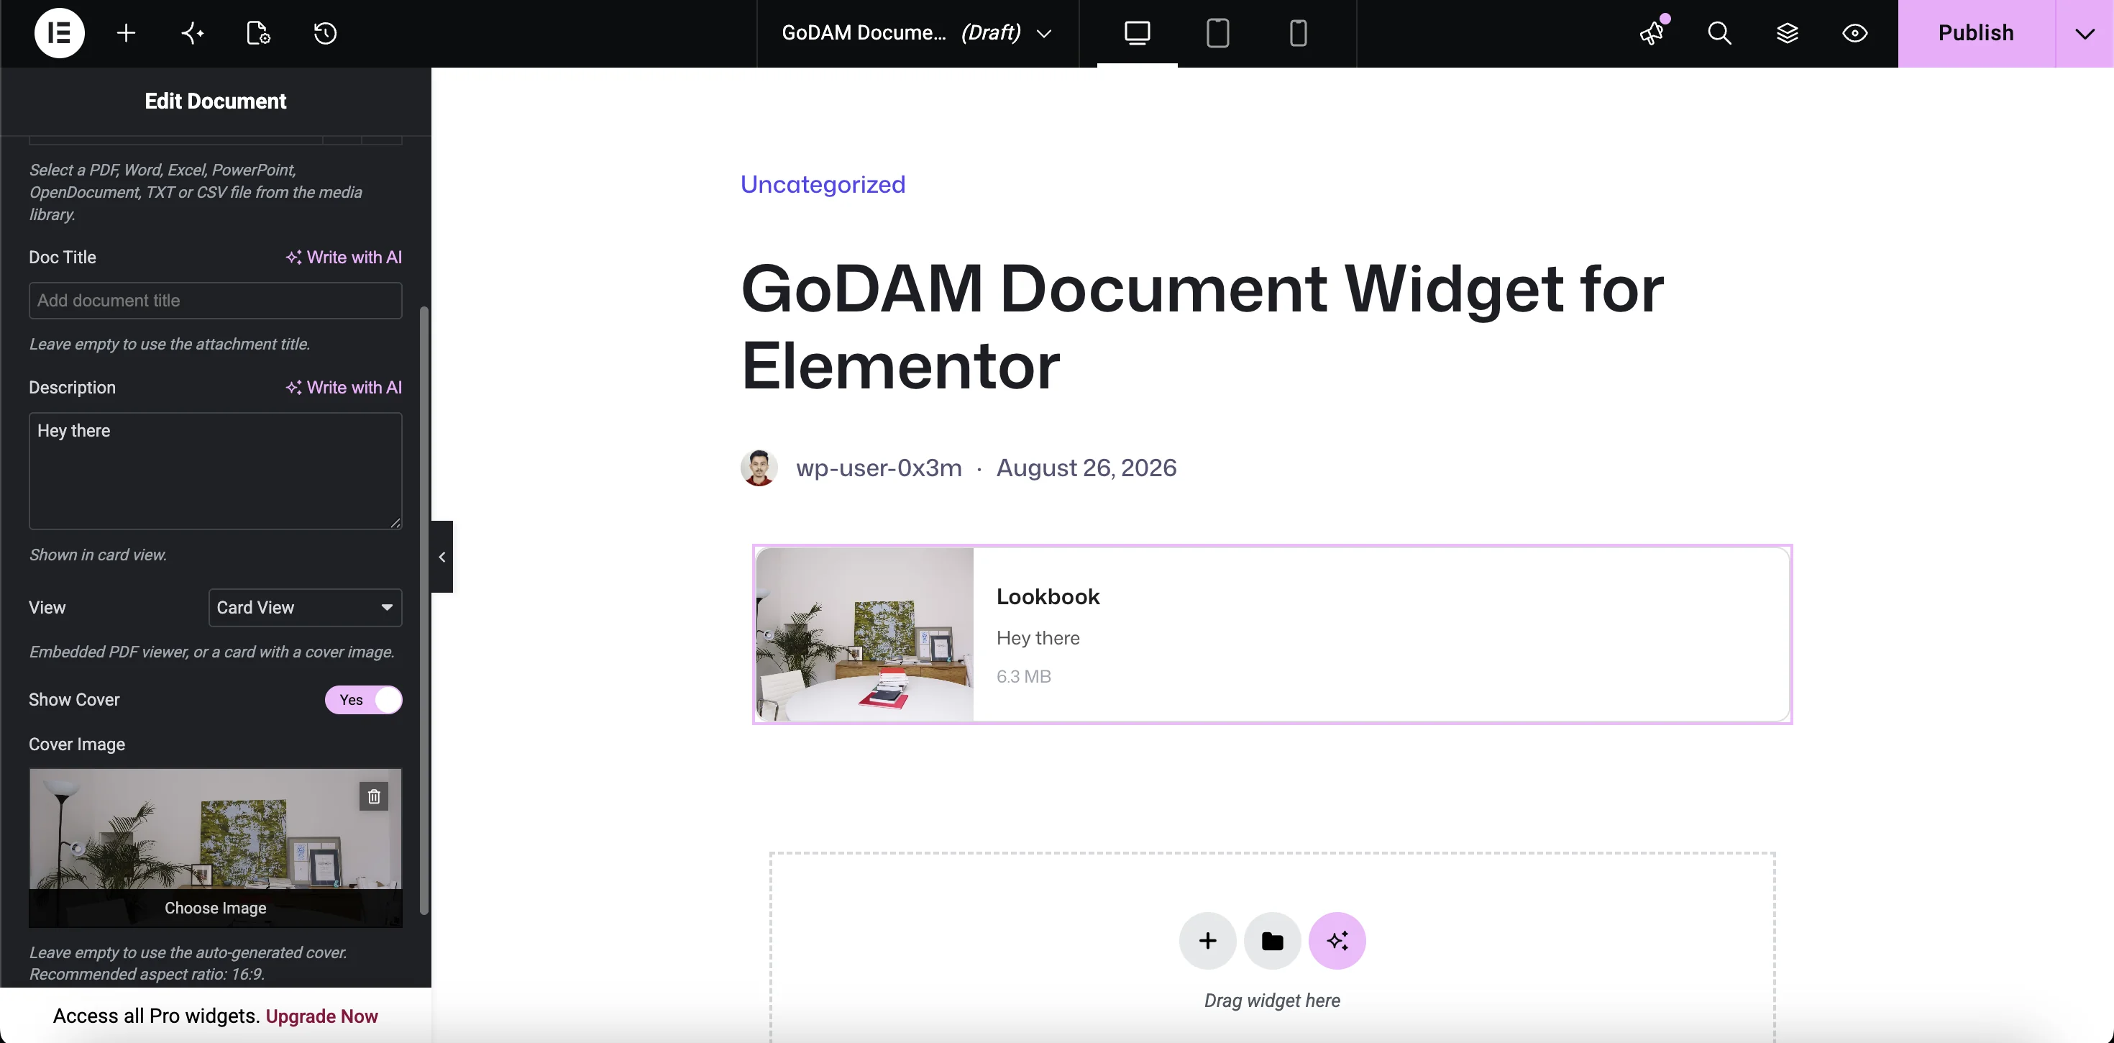This screenshot has height=1043, width=2114.
Task: Click the author avatar image
Action: coord(759,468)
